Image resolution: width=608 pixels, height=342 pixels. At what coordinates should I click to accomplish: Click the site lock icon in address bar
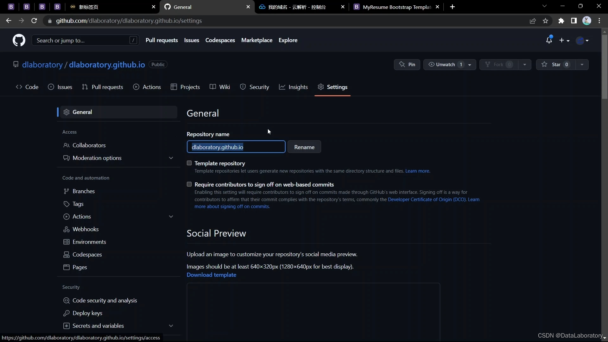tap(49, 21)
